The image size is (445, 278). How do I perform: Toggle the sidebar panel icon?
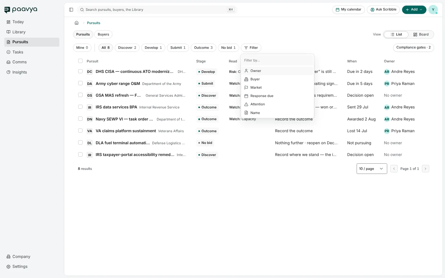click(x=71, y=10)
